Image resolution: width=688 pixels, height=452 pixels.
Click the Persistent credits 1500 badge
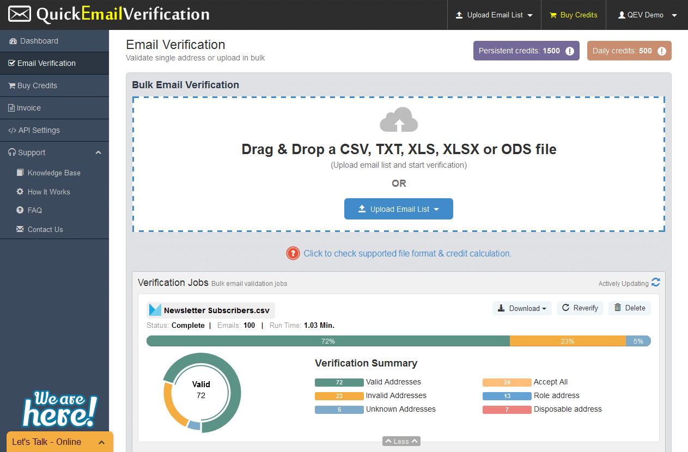526,51
